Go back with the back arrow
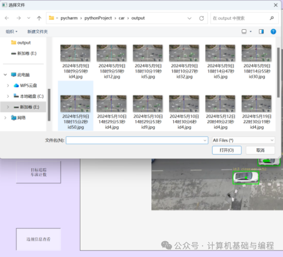The height and width of the screenshot is (257, 283). pyautogui.click(x=7, y=18)
